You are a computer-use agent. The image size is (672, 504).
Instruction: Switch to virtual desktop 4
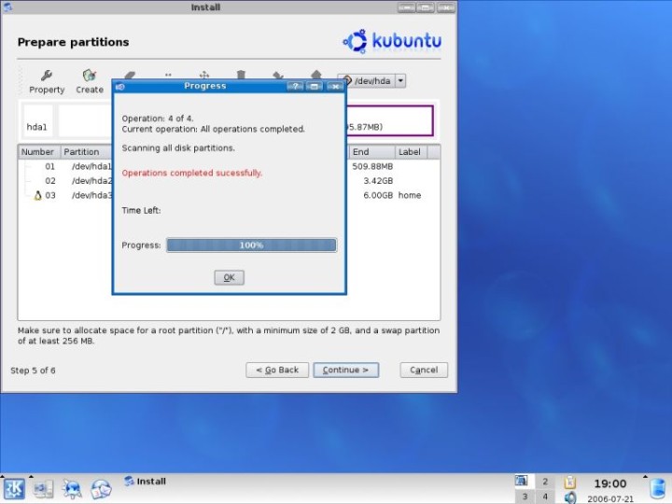pos(545,497)
